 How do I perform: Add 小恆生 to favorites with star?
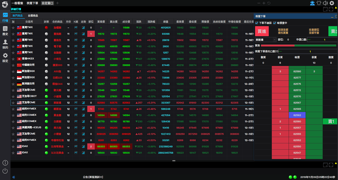[x=13, y=59]
